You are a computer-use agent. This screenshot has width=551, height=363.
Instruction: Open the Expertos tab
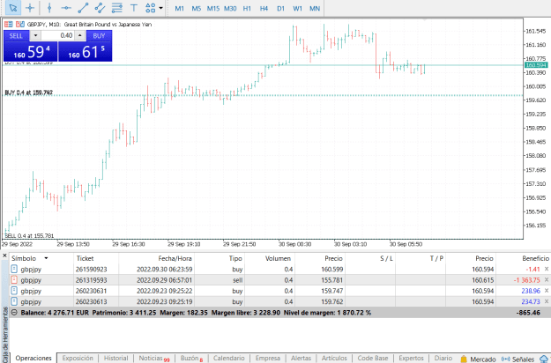(x=411, y=358)
